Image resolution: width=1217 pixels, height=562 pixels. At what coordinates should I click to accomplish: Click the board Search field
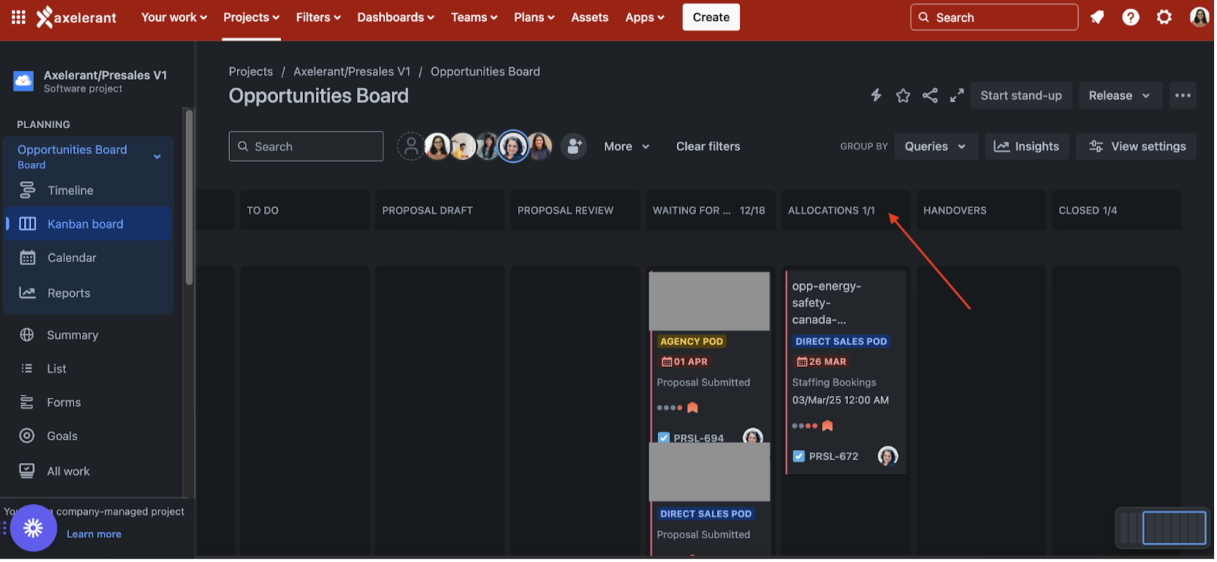(305, 146)
